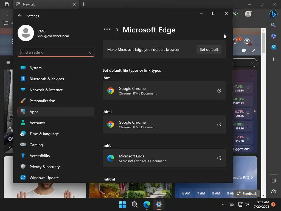This screenshot has height=211, width=281.
Task: Open Edge profile avatar icon
Action: (248, 14)
